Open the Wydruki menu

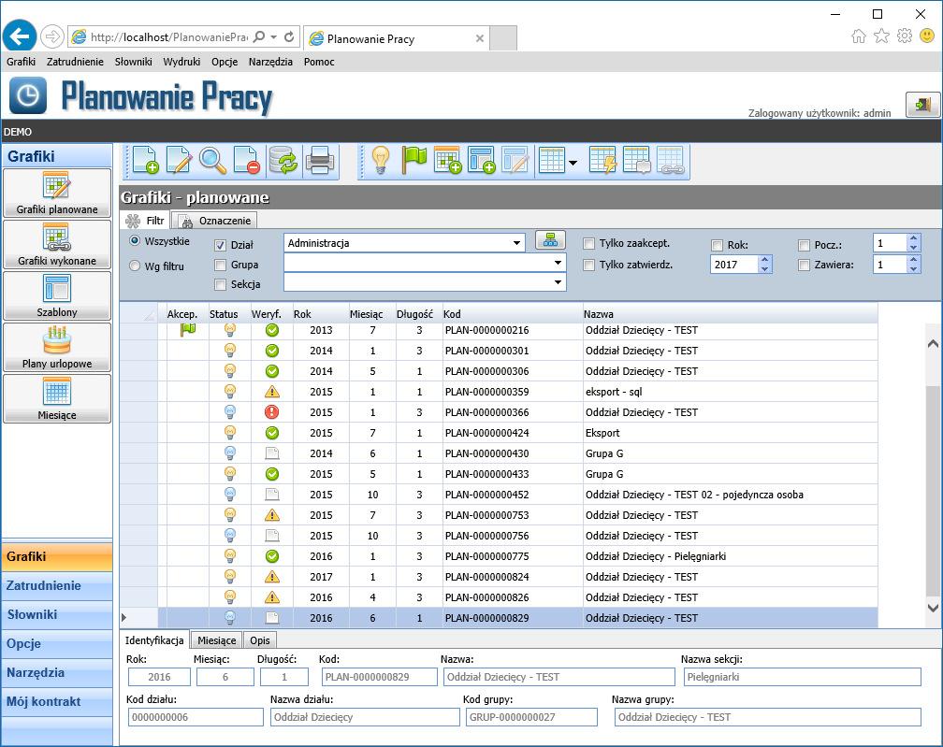181,62
